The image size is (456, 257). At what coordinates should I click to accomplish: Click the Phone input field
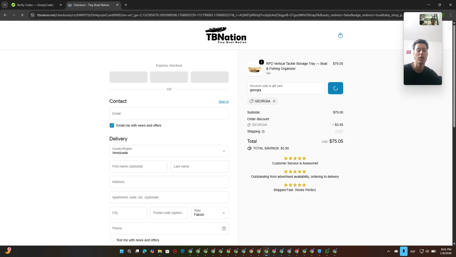coord(169,228)
